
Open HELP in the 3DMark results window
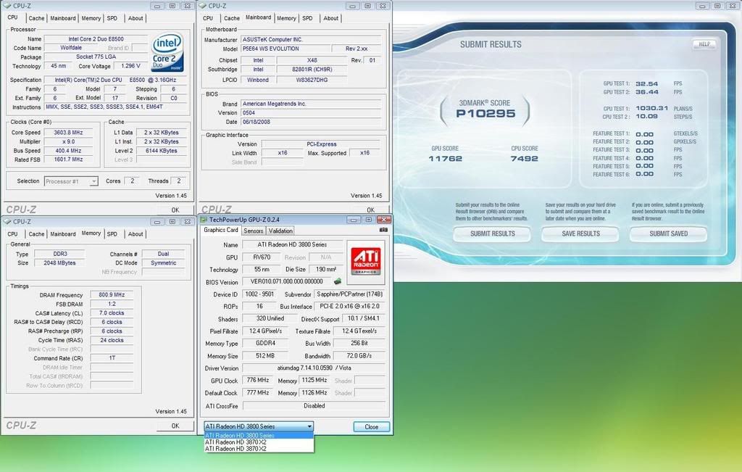click(704, 44)
